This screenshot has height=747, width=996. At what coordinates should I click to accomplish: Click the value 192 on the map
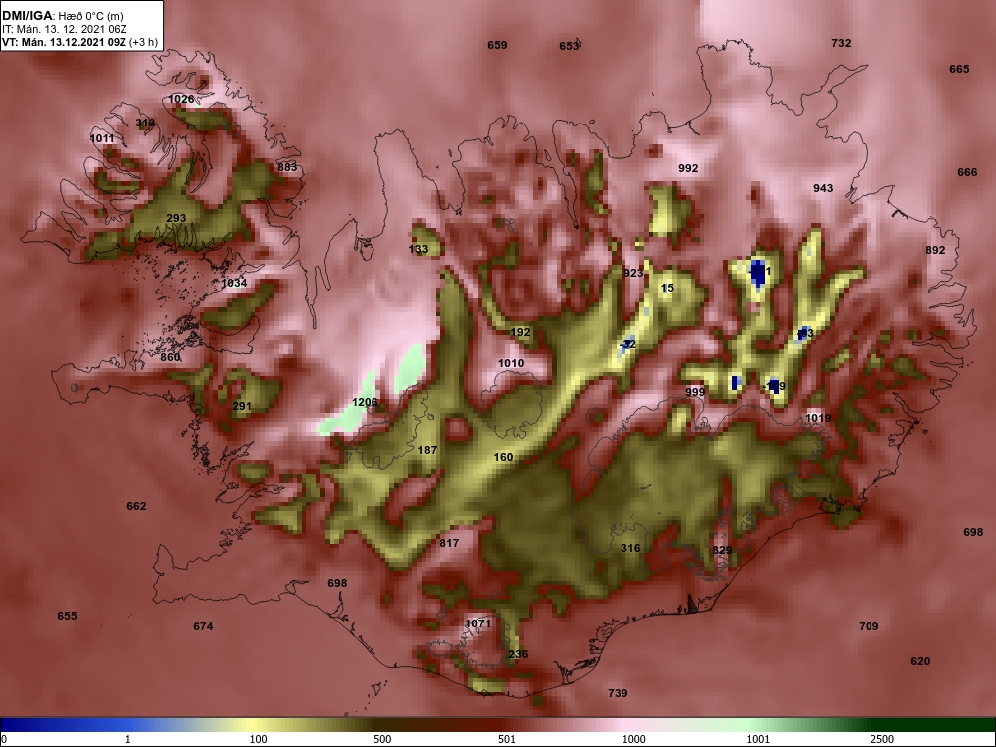click(x=520, y=333)
